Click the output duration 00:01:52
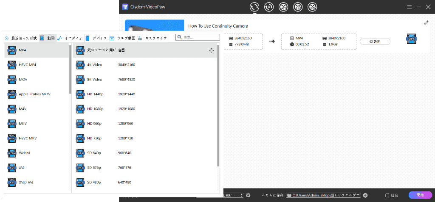 [302, 44]
